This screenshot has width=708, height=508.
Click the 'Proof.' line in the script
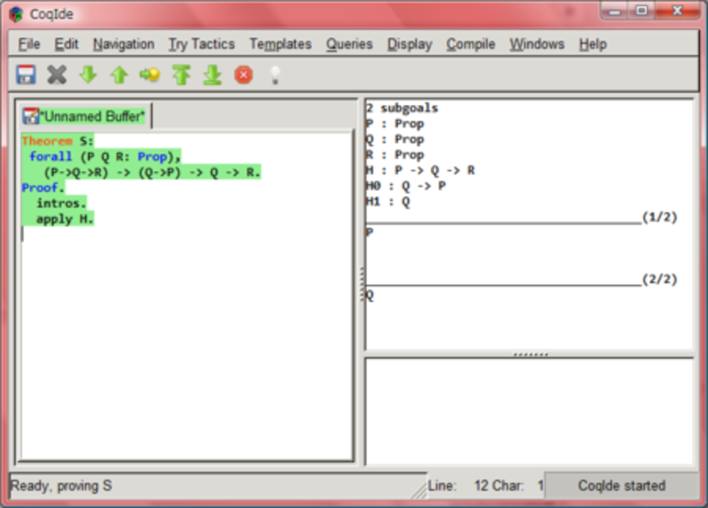(x=43, y=188)
